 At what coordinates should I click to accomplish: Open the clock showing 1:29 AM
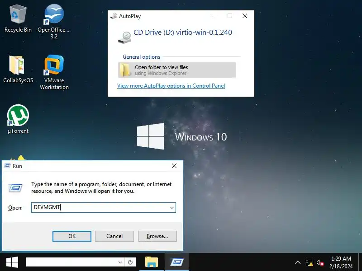(341, 262)
